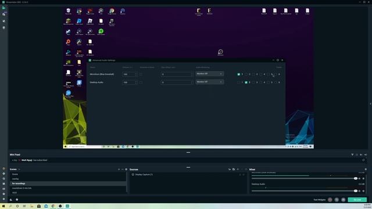Step Desktop Audio sync offset spinner
Image resolution: width=372 pixels, height=209 pixels.
pyautogui.click(x=191, y=82)
